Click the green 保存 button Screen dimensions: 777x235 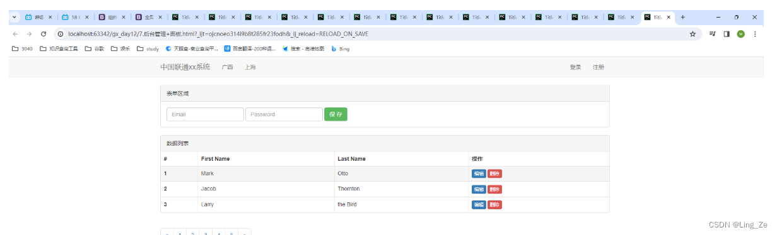(x=336, y=114)
